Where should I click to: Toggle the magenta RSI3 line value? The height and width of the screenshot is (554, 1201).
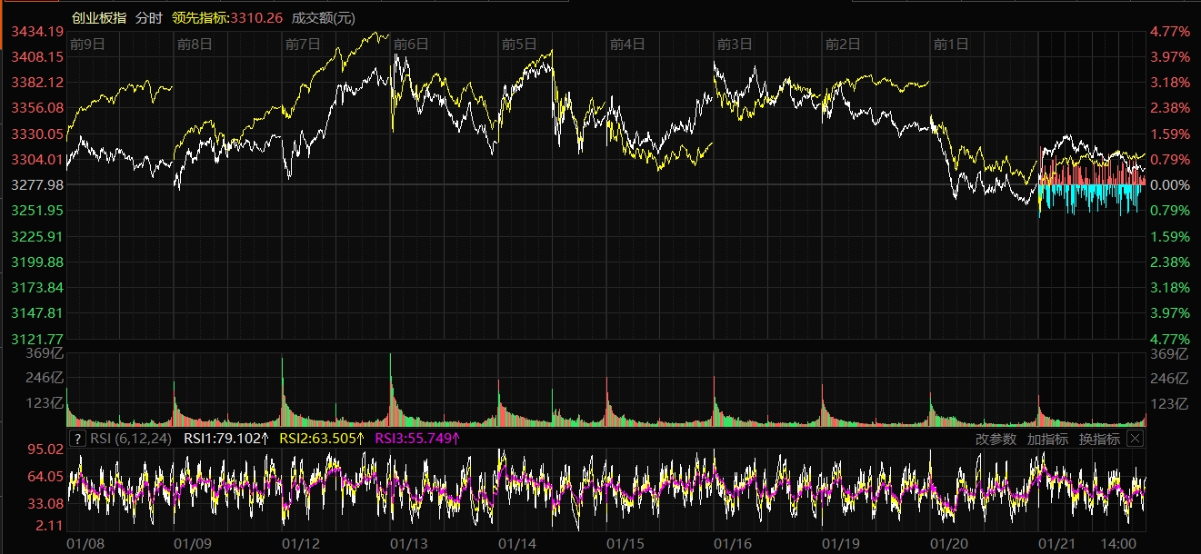click(417, 439)
